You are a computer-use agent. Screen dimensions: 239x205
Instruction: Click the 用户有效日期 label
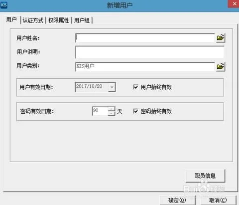click(x=36, y=87)
